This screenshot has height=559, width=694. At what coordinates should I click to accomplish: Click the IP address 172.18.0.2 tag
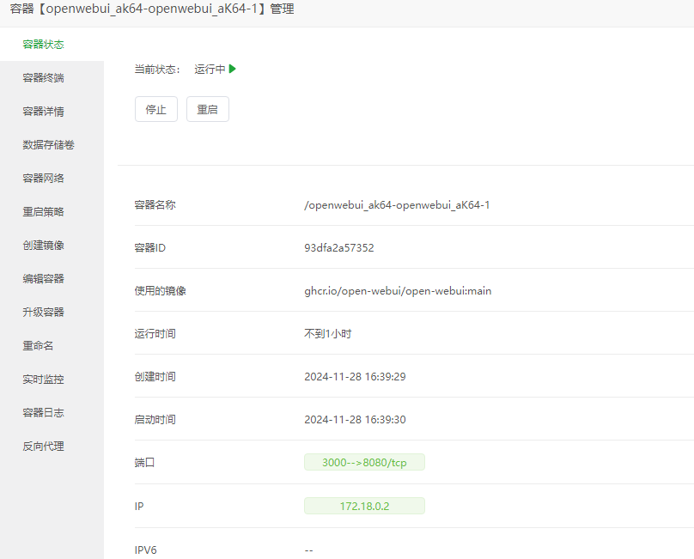tap(364, 506)
